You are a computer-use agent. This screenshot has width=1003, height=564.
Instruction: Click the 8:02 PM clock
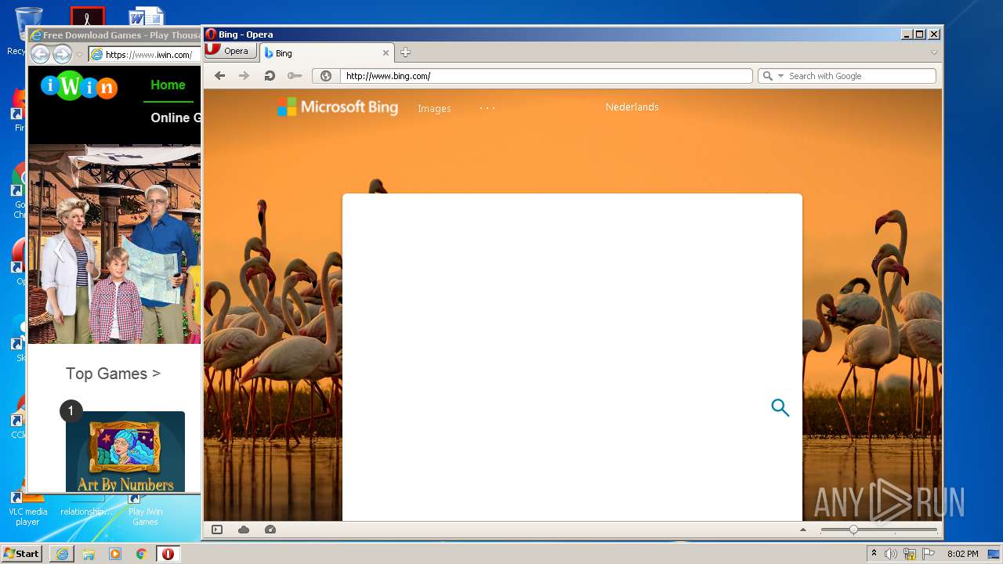tap(962, 554)
